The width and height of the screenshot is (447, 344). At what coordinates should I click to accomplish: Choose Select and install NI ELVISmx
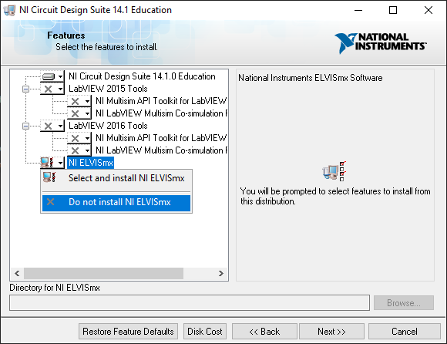[x=116, y=178]
